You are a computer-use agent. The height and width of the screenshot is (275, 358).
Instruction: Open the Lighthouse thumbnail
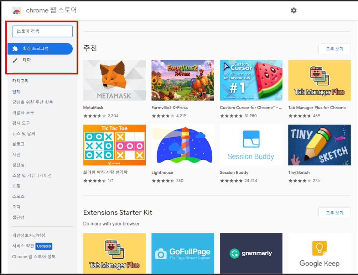point(183,145)
